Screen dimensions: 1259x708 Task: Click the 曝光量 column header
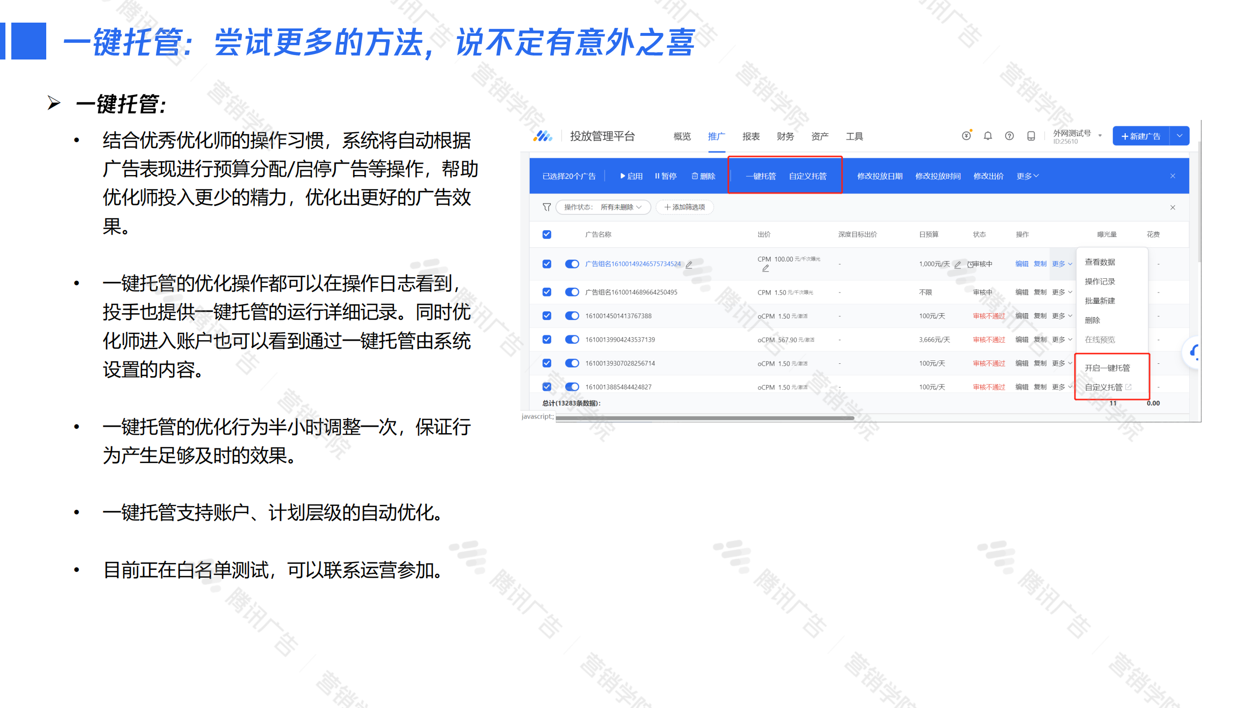pyautogui.click(x=1107, y=235)
